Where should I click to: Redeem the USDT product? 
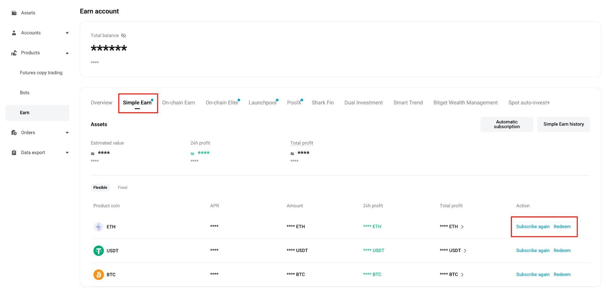[562, 250]
